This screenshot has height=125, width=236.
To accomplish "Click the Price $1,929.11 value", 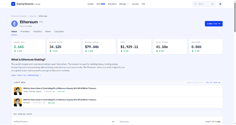I will pyautogui.click(x=129, y=47).
